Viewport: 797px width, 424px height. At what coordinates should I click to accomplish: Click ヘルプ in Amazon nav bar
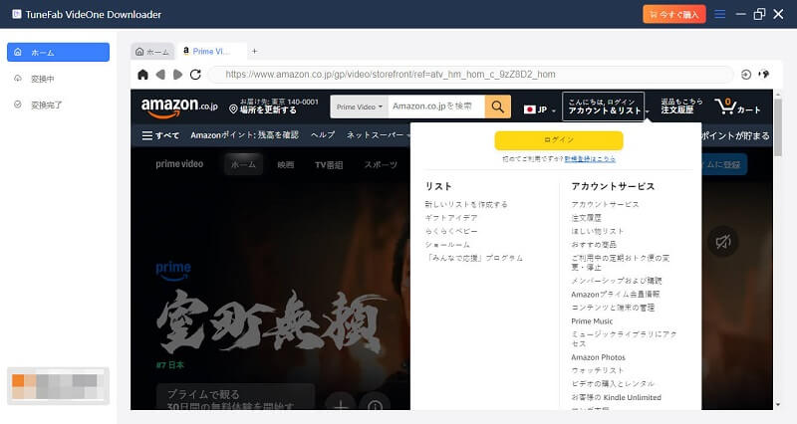[x=323, y=135]
